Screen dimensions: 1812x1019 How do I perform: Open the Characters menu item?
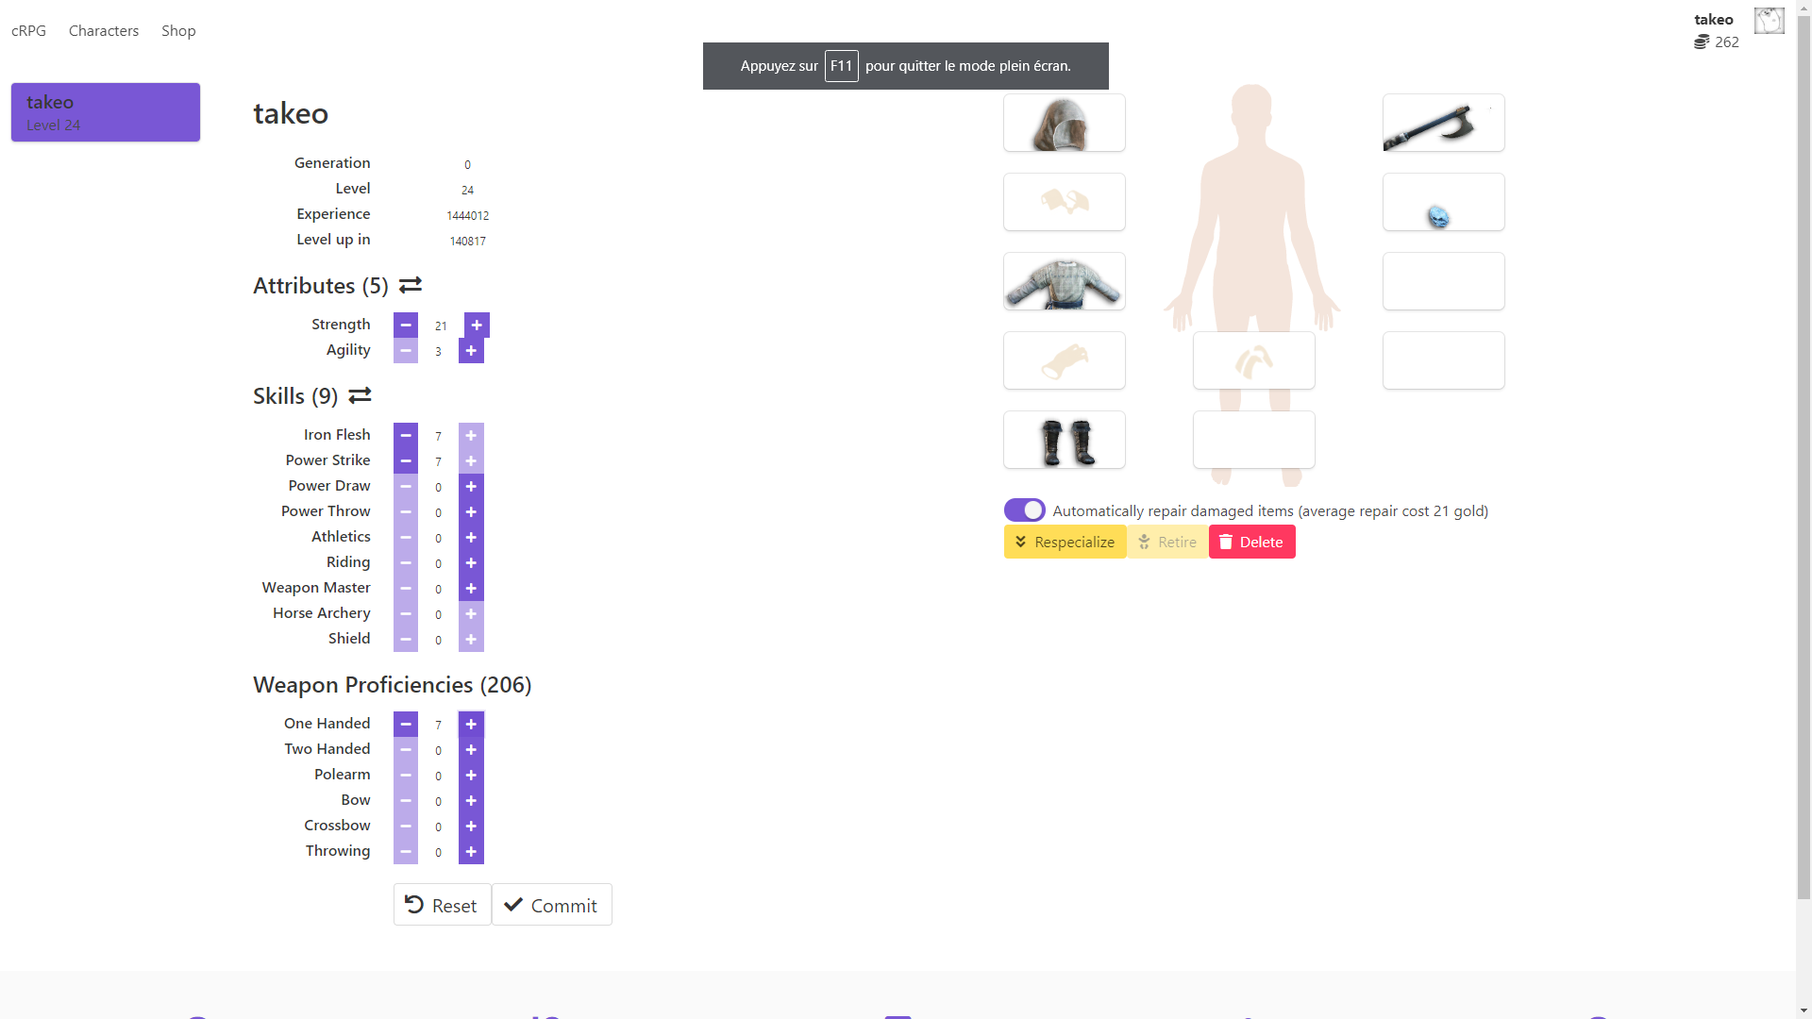point(104,31)
